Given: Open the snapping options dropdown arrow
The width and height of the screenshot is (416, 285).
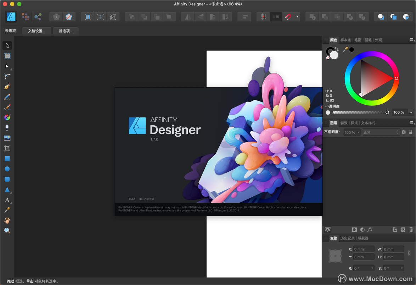Looking at the screenshot, I should pos(297,17).
